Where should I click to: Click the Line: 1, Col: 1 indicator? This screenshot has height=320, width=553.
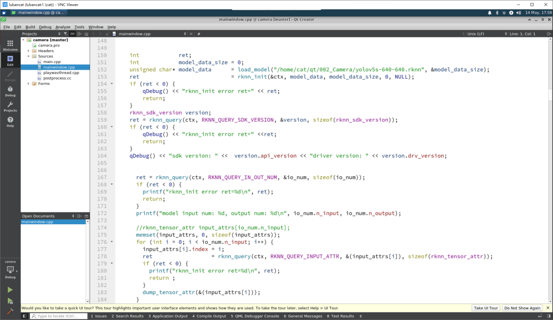pos(522,34)
